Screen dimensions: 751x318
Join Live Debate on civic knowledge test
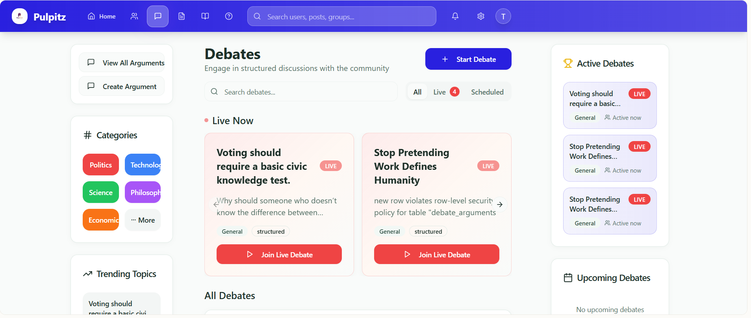click(279, 255)
